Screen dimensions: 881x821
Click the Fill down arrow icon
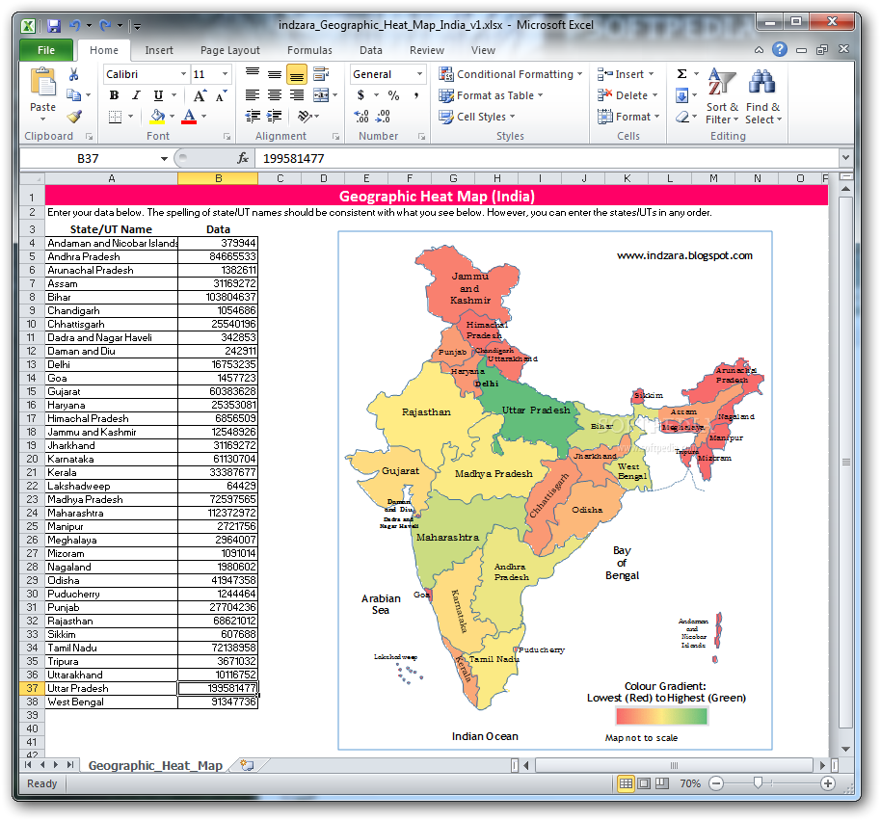pyautogui.click(x=681, y=95)
